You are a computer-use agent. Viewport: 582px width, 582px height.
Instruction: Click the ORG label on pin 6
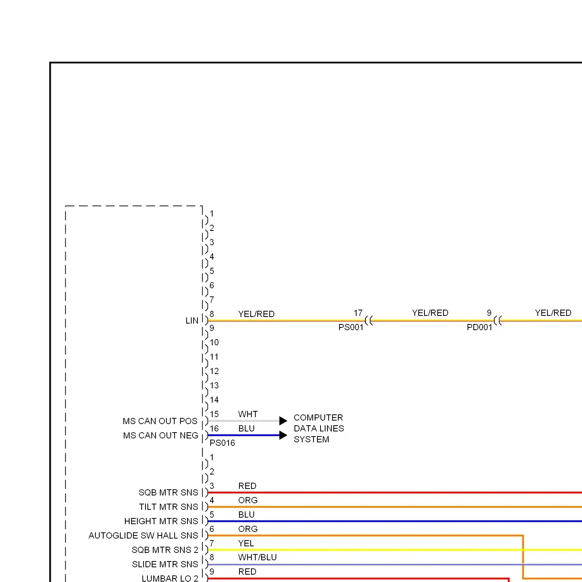(248, 529)
